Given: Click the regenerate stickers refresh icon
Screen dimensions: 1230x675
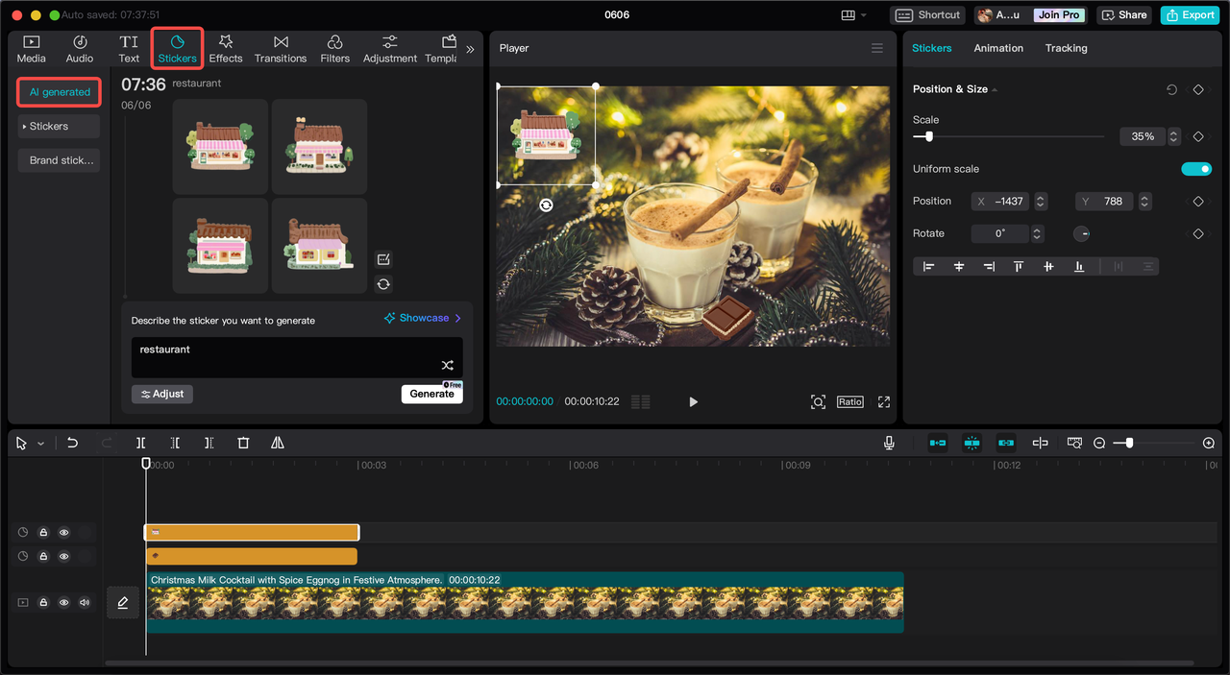Looking at the screenshot, I should [x=383, y=284].
